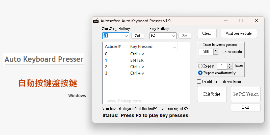
Task: Enable Disable countdown timer checkbox
Action: (199, 81)
